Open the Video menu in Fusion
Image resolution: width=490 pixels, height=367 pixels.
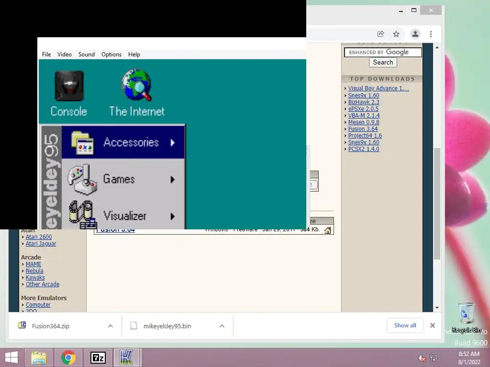(65, 54)
